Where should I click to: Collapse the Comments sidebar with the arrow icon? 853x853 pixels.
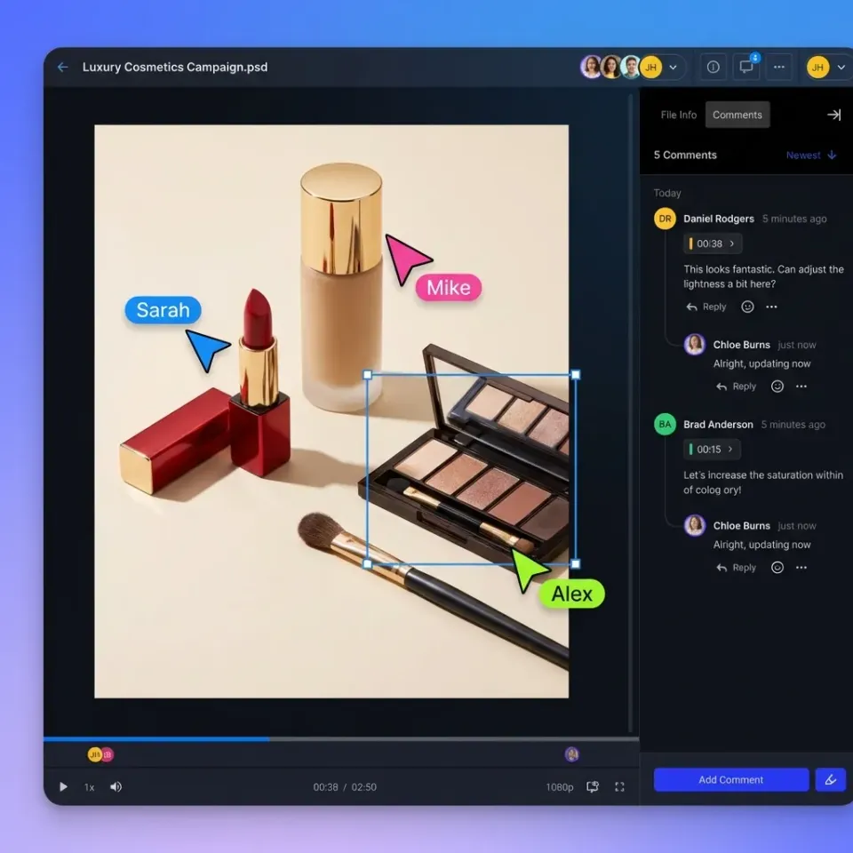(833, 114)
